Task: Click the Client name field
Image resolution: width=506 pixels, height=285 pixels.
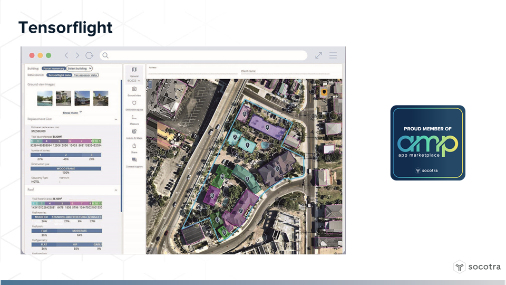Action: point(285,72)
